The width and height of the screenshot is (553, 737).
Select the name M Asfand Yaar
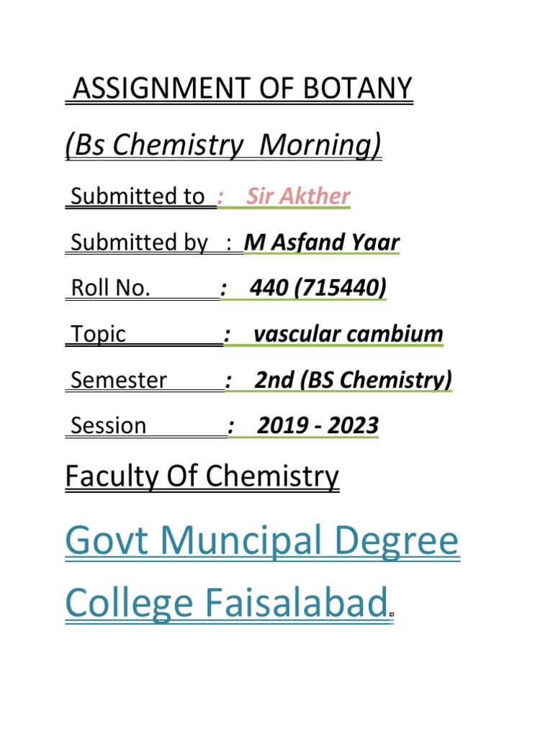click(321, 243)
